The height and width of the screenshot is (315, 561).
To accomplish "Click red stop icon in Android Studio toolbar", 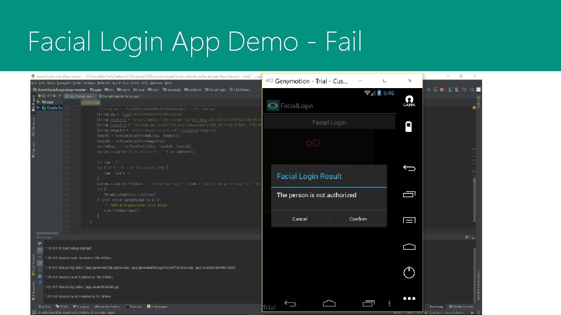I will click(x=442, y=90).
